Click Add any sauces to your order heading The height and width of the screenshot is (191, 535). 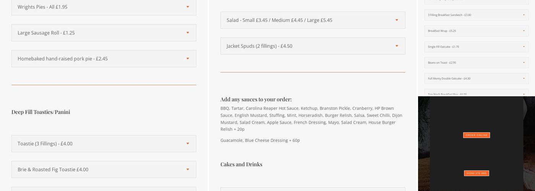pyautogui.click(x=256, y=99)
